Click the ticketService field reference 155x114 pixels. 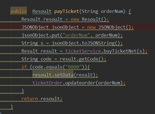click(x=83, y=51)
